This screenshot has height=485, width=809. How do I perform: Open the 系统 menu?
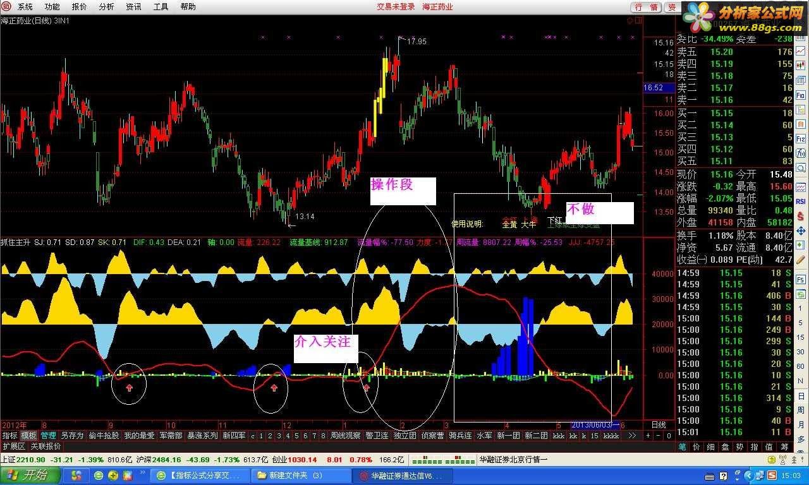tap(25, 7)
